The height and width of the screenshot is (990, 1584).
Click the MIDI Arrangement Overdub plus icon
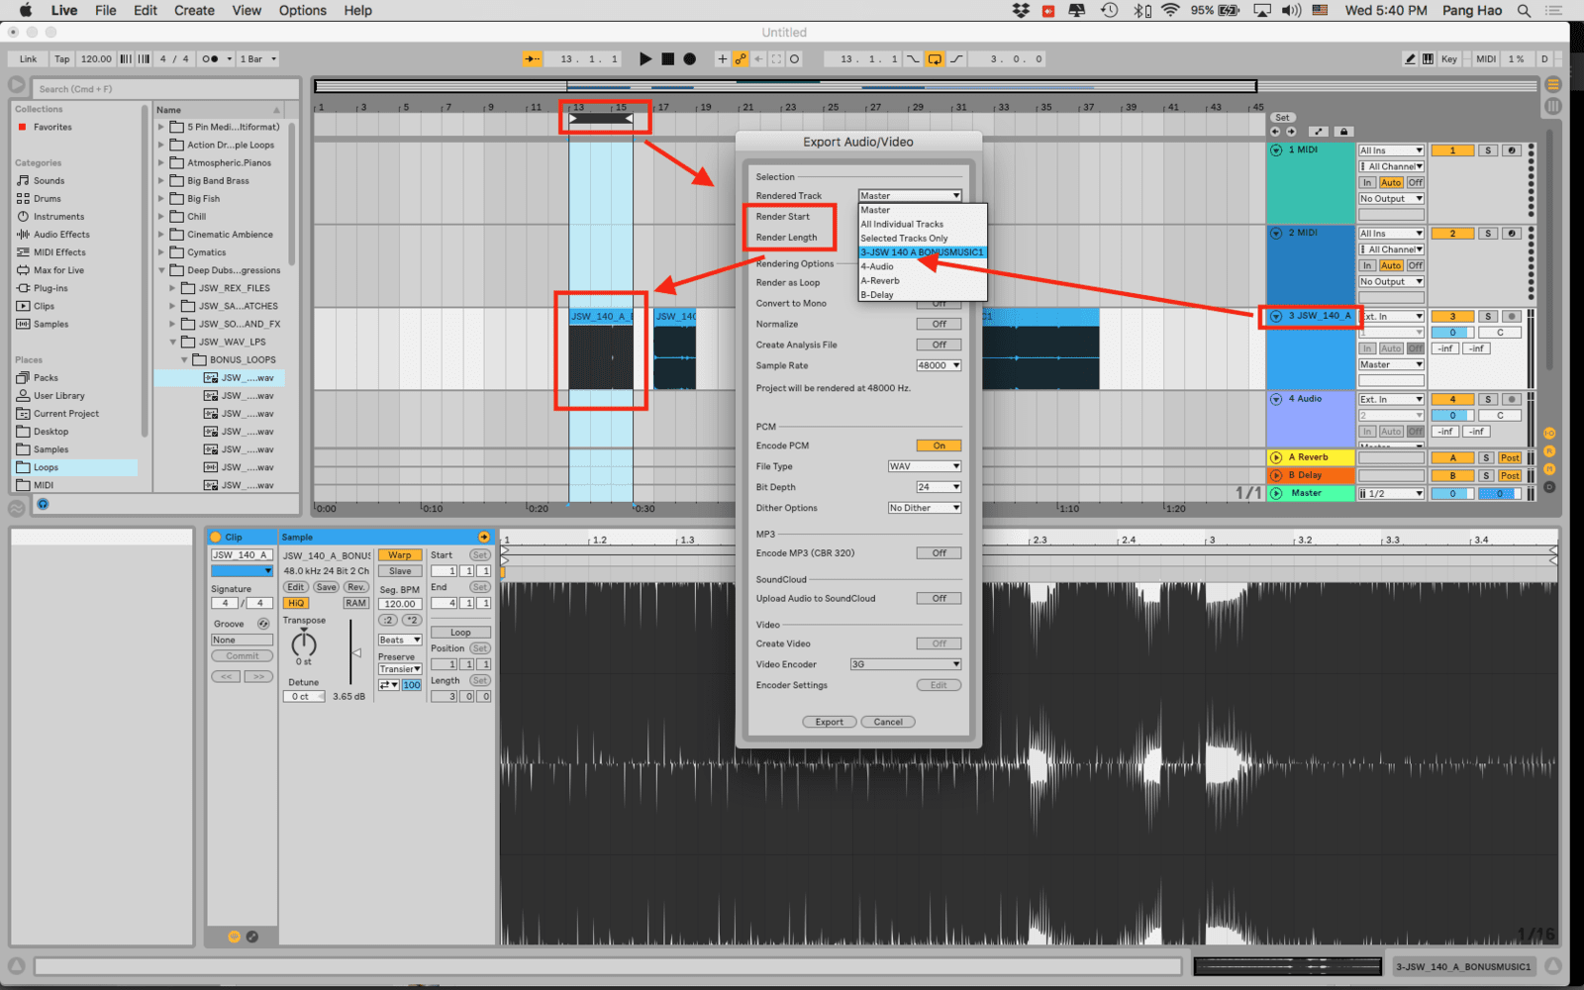(x=723, y=59)
